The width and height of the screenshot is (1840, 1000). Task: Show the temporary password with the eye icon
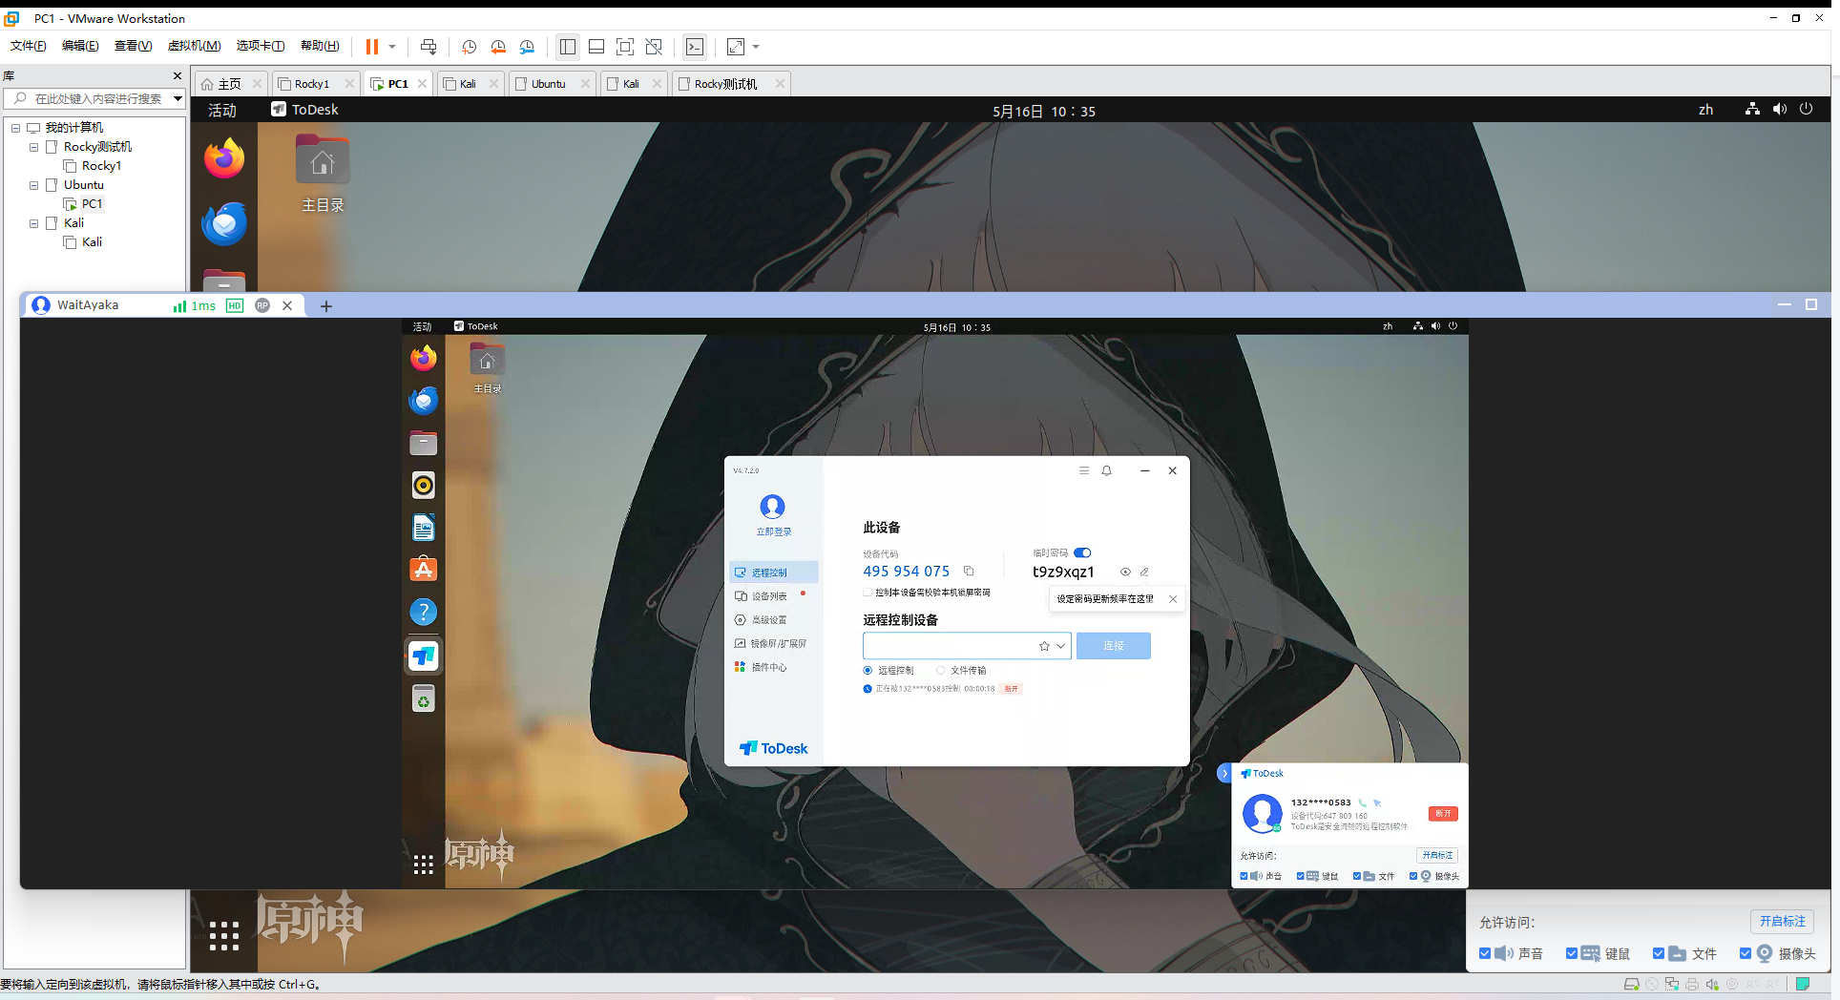(1124, 572)
